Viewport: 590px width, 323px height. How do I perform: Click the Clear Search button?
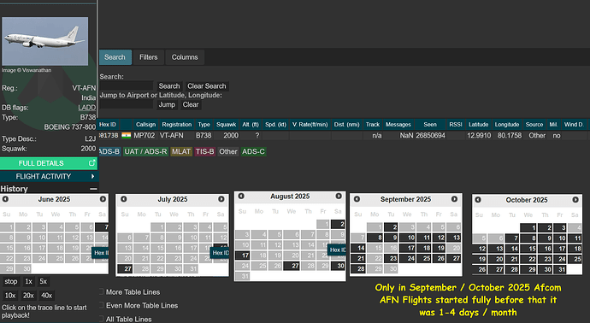[207, 86]
